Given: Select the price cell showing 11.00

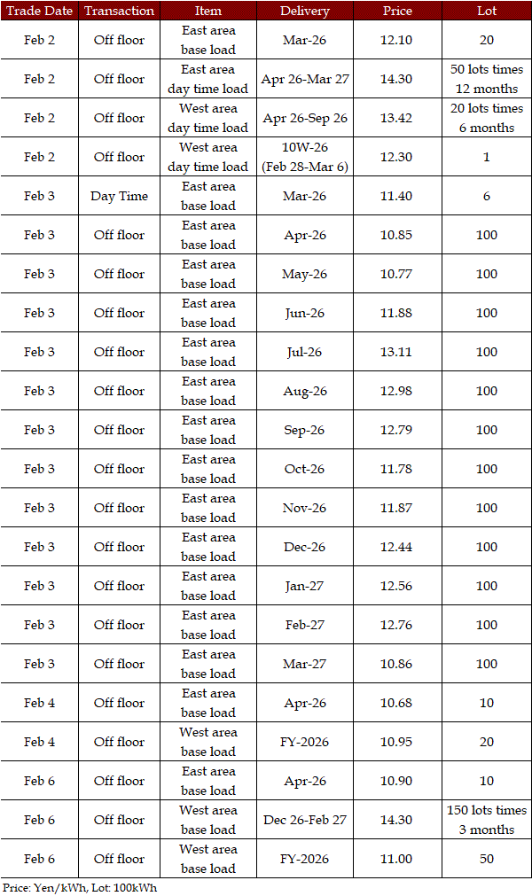Looking at the screenshot, I should [x=396, y=859].
